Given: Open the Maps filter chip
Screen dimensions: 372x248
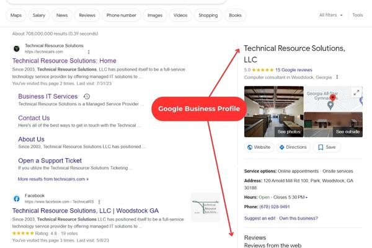Looking at the screenshot, I should click(16, 15).
